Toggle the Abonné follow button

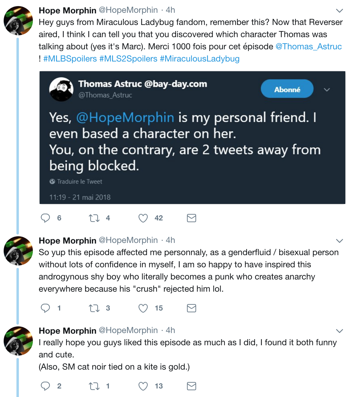(x=287, y=89)
